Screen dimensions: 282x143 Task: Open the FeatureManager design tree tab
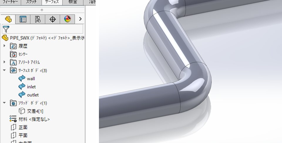pyautogui.click(x=8, y=19)
